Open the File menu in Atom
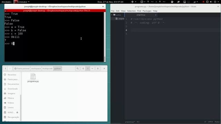The image size is (221, 124). click(x=113, y=11)
